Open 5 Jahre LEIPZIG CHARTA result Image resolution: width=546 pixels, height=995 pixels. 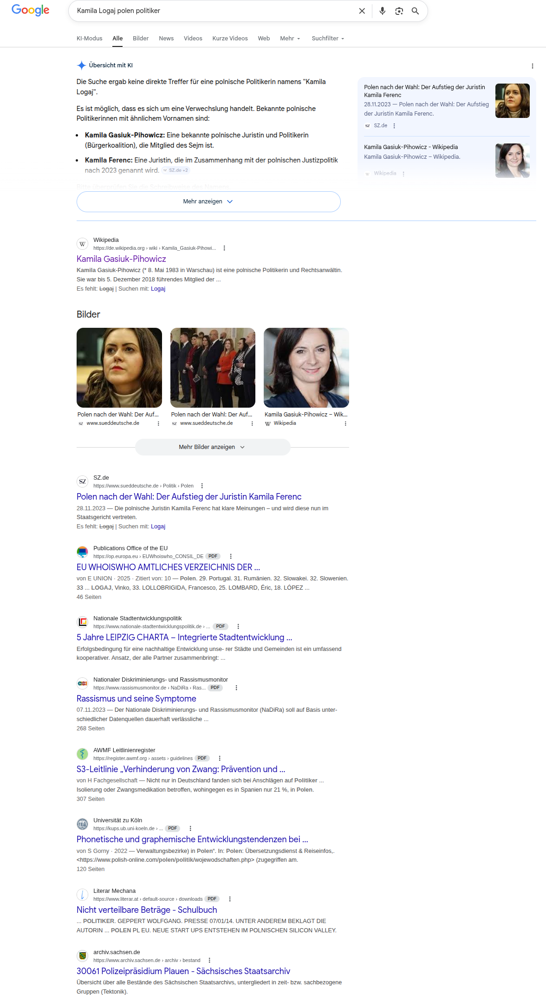(184, 637)
